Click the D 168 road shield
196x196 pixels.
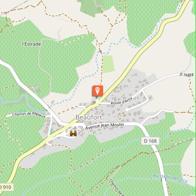pos(150,141)
